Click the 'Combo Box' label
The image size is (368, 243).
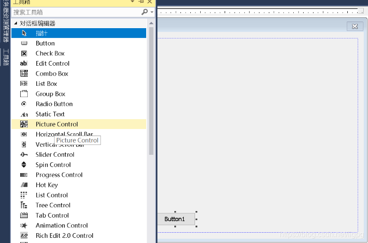pyautogui.click(x=52, y=73)
